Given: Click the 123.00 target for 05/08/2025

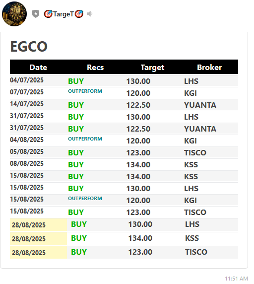Looking at the screenshot, I should [138, 153].
